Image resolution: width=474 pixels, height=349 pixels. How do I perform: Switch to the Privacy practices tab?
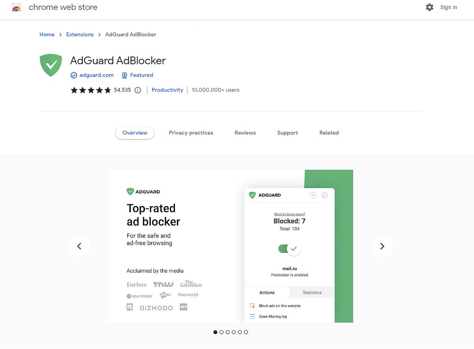point(191,133)
